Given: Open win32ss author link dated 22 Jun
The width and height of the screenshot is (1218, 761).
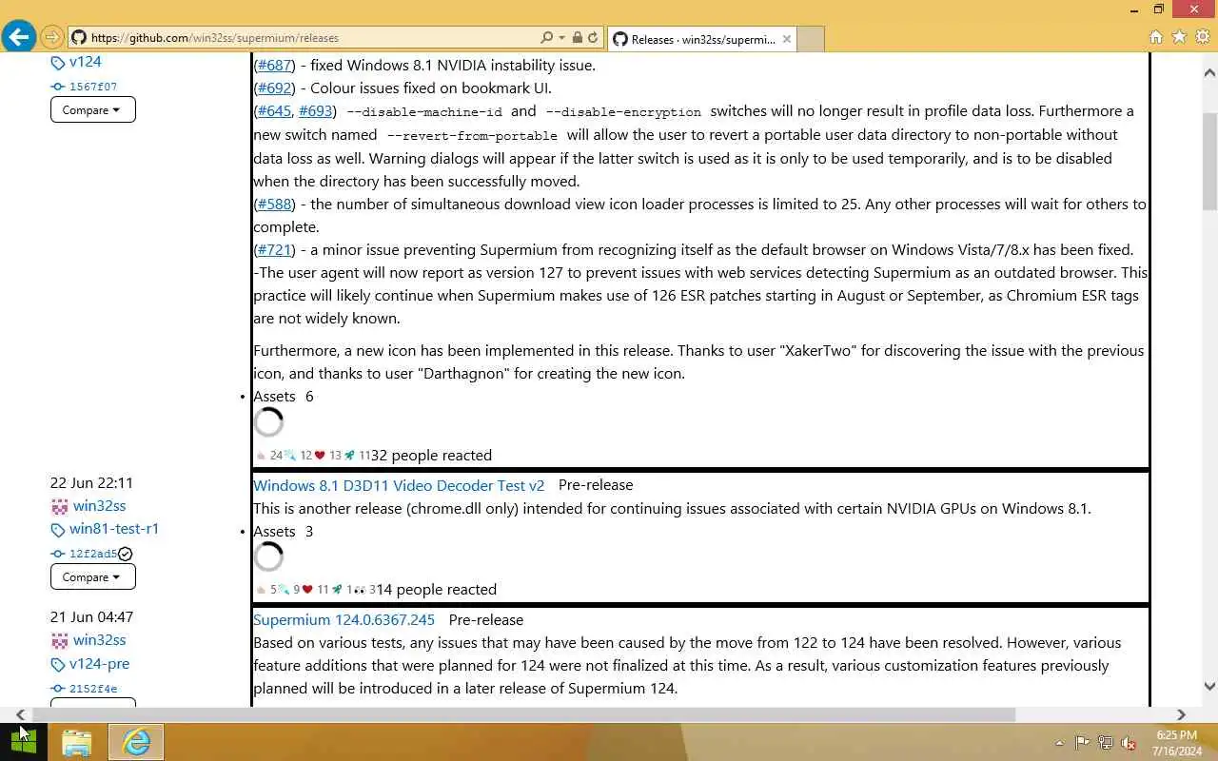Looking at the screenshot, I should [99, 505].
